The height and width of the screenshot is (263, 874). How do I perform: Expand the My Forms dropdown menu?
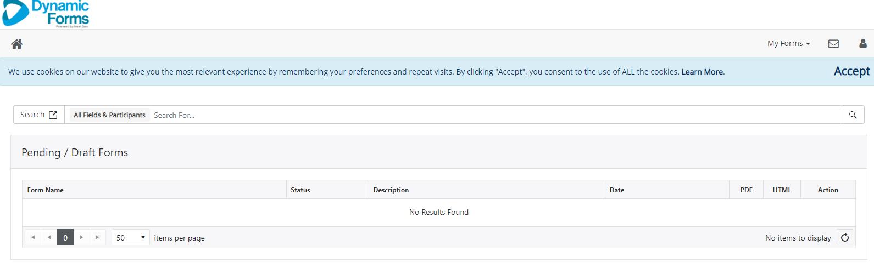coord(788,44)
